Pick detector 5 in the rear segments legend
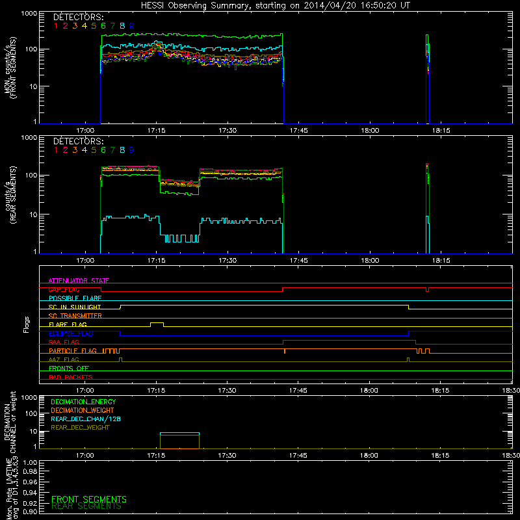Image resolution: width=520 pixels, height=520 pixels. [x=94, y=150]
